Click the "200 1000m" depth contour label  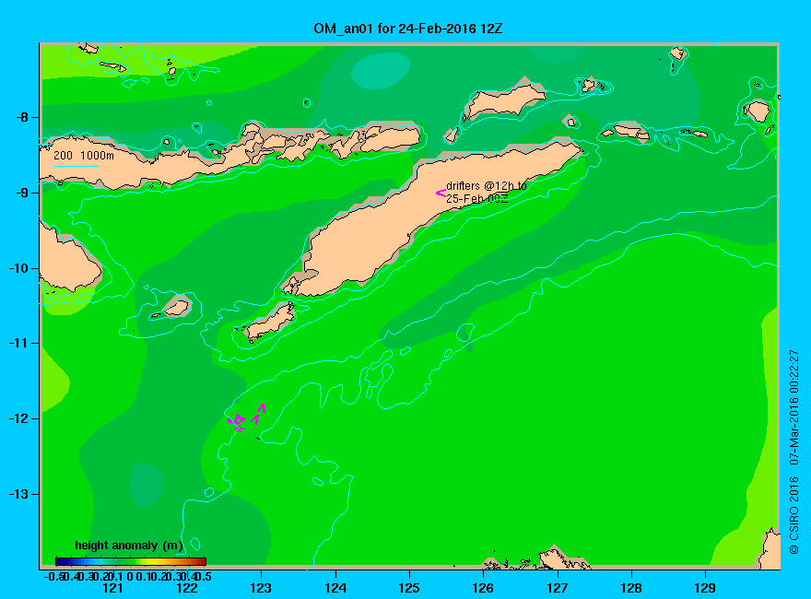click(84, 155)
